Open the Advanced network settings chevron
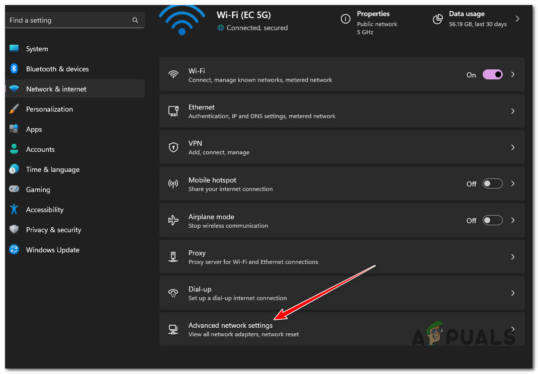The image size is (538, 374). (513, 329)
